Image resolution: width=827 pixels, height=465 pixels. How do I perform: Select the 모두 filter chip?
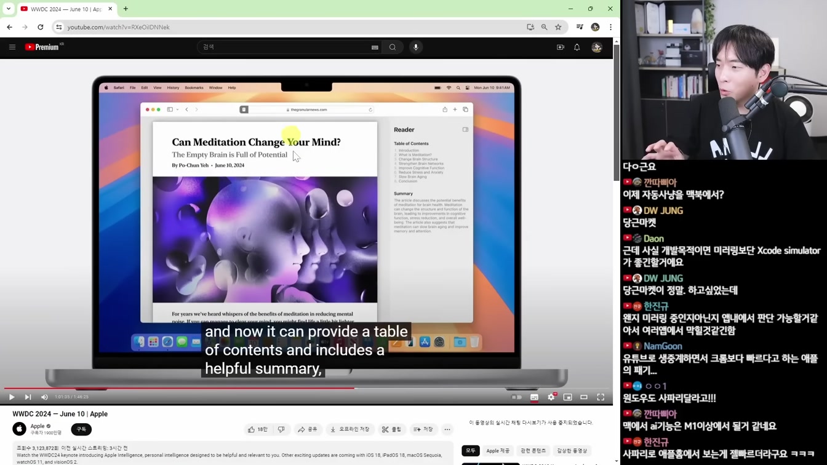471,451
